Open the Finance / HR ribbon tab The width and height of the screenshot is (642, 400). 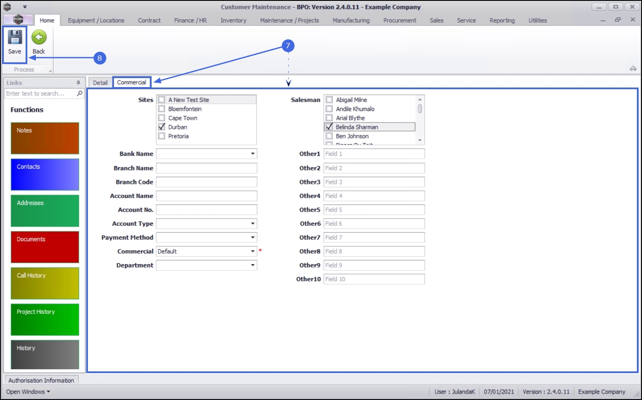[x=190, y=20]
